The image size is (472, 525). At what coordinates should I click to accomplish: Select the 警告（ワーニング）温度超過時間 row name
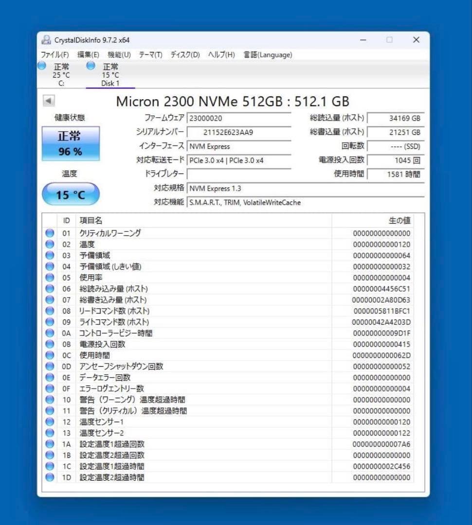132,400
